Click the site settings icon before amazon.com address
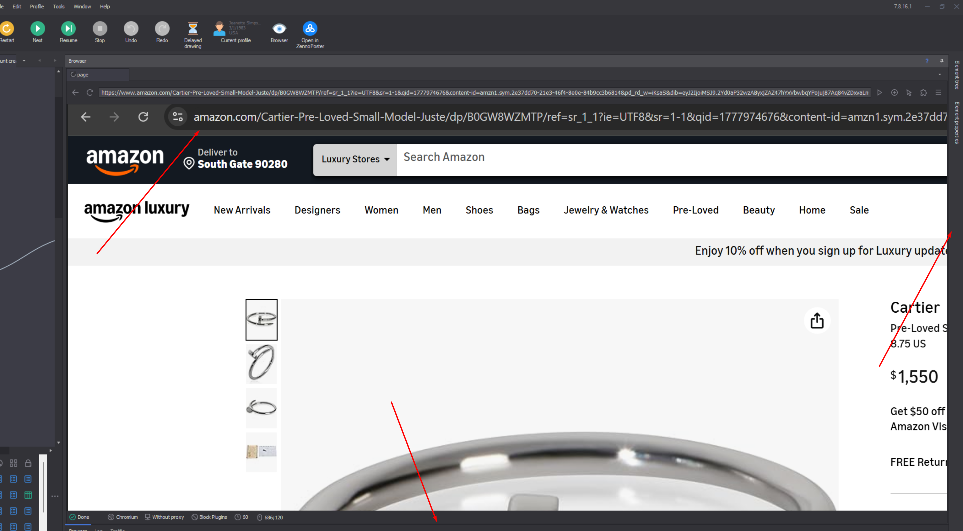 [x=178, y=117]
